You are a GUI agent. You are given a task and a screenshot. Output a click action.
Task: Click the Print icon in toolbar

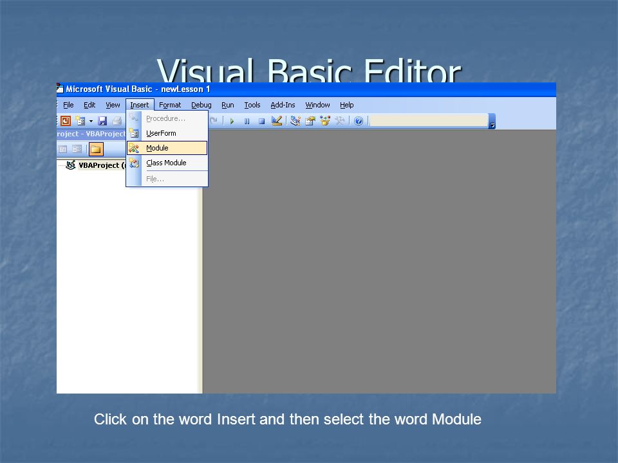pyautogui.click(x=117, y=121)
